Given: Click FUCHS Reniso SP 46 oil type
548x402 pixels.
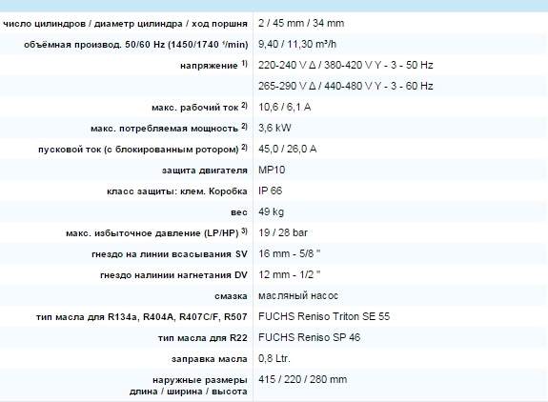Looking at the screenshot, I should [x=309, y=338].
